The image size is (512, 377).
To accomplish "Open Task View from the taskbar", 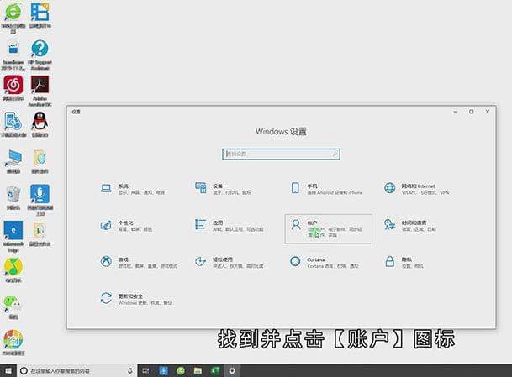I will tap(146, 371).
